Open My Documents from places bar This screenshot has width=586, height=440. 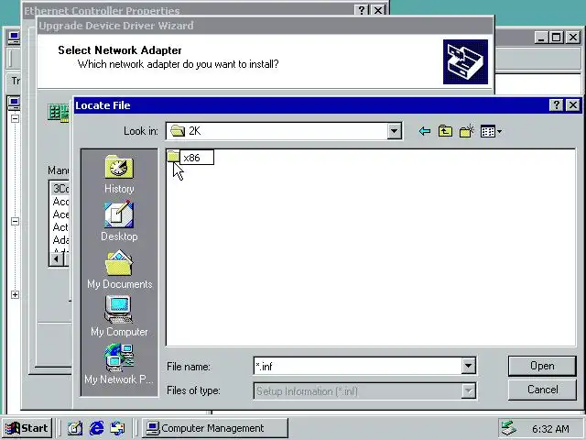119,270
